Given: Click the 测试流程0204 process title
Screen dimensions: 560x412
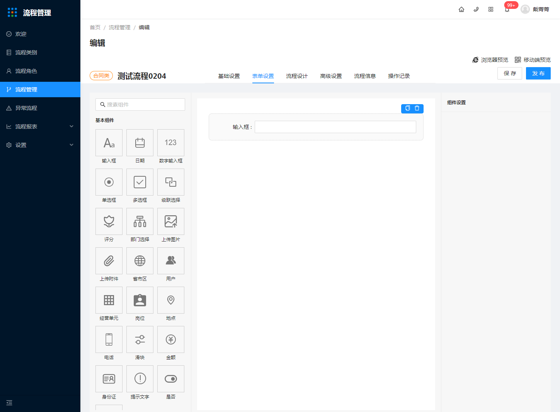Looking at the screenshot, I should [142, 76].
